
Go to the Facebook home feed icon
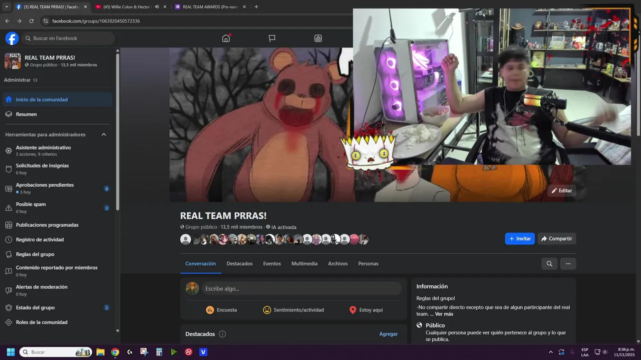click(226, 38)
